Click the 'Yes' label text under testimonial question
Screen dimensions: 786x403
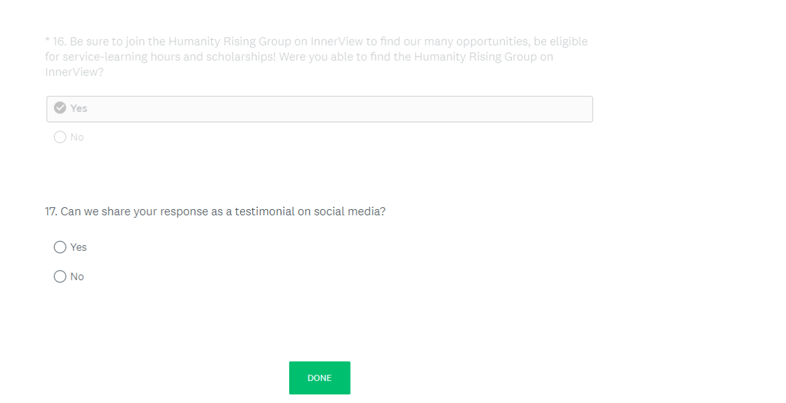point(79,247)
